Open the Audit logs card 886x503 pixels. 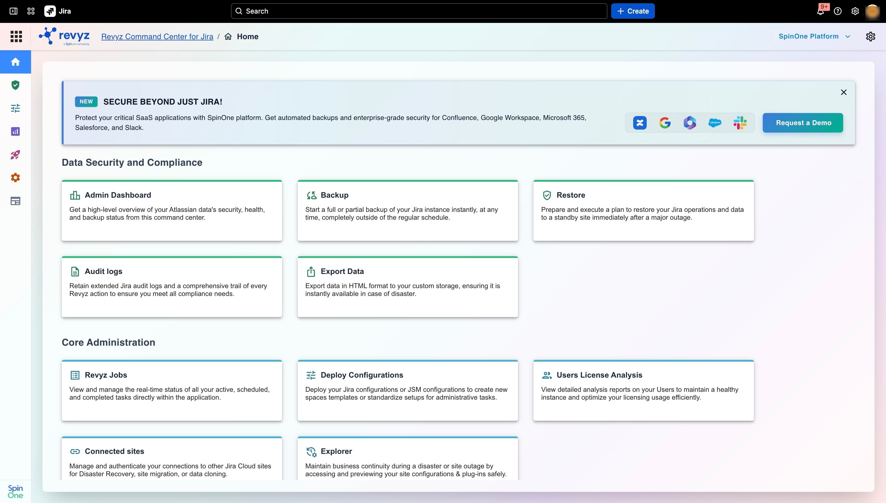point(172,287)
